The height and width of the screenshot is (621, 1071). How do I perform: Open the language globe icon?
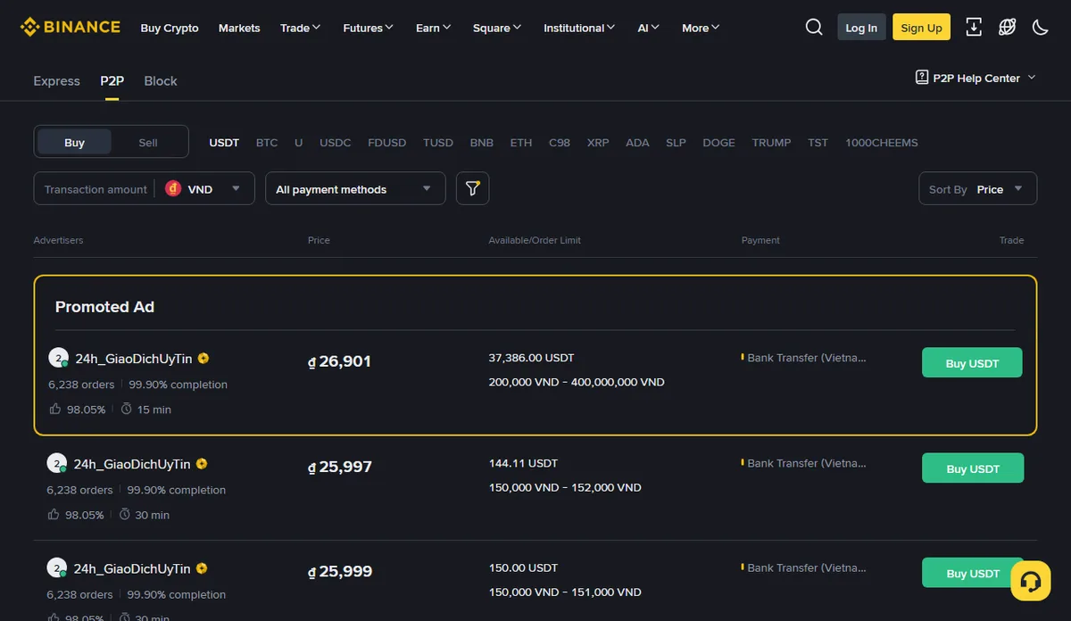pos(1007,27)
